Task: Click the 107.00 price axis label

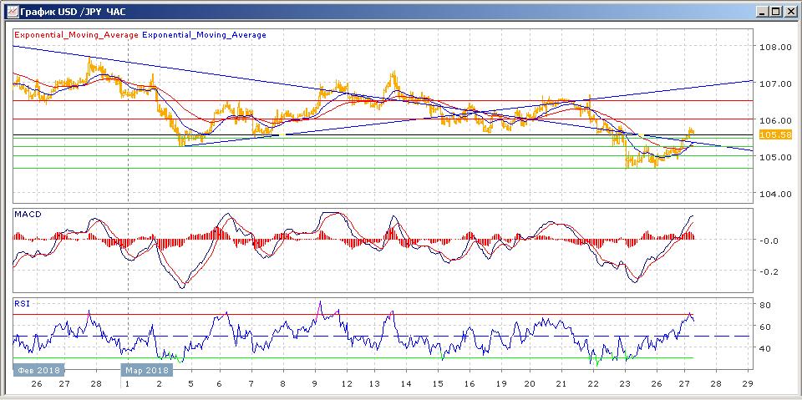Action: 777,84
